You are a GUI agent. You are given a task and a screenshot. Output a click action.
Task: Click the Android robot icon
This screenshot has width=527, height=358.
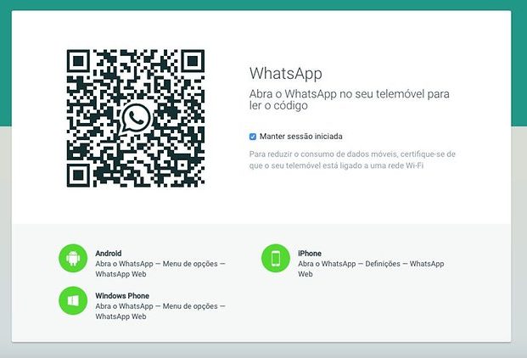[73, 258]
